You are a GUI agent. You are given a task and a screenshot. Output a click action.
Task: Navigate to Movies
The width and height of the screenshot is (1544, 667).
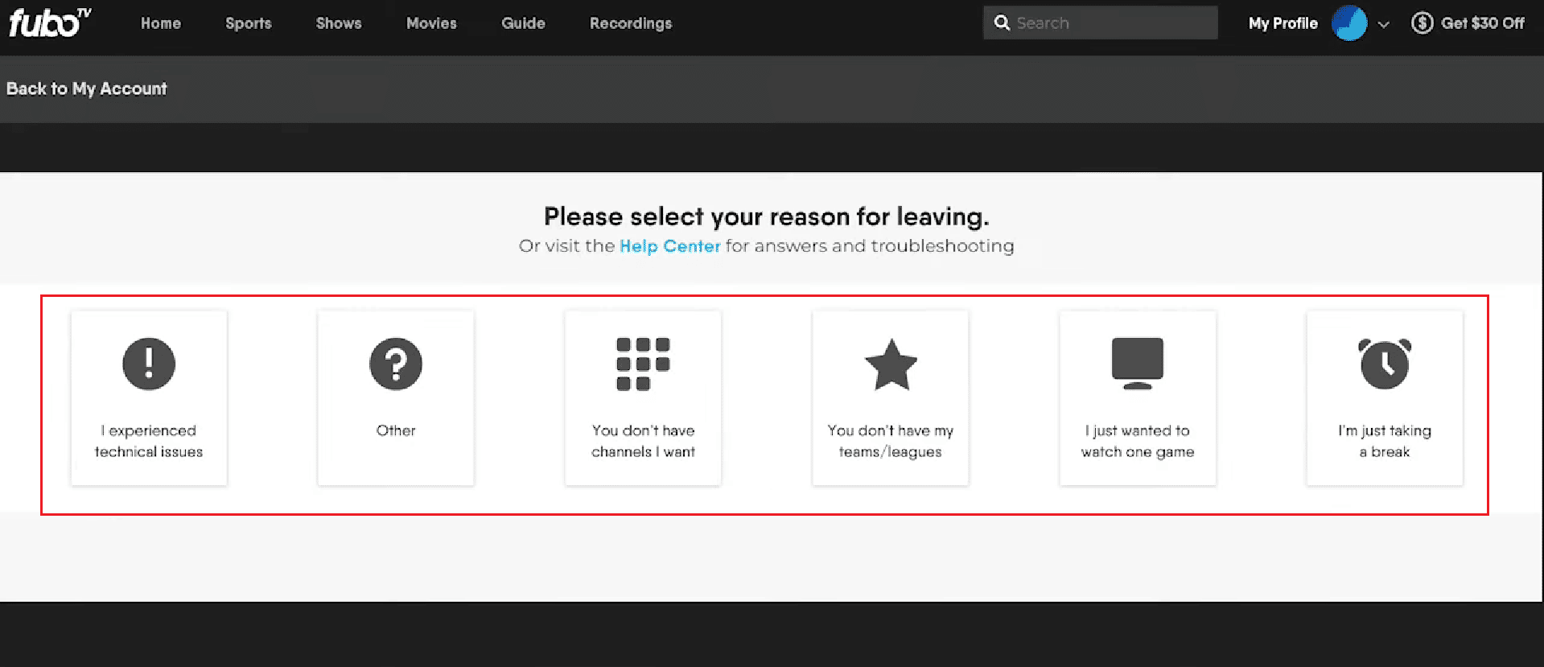pyautogui.click(x=431, y=23)
